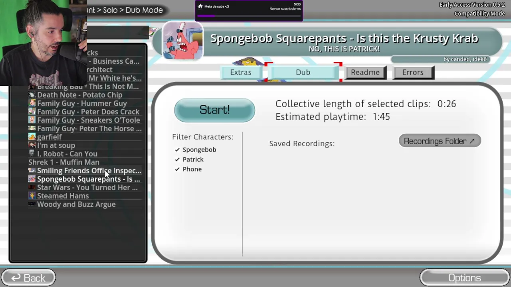Click the Early Access Version 0.5.2 label
Image resolution: width=511 pixels, height=287 pixels.
coord(472,5)
